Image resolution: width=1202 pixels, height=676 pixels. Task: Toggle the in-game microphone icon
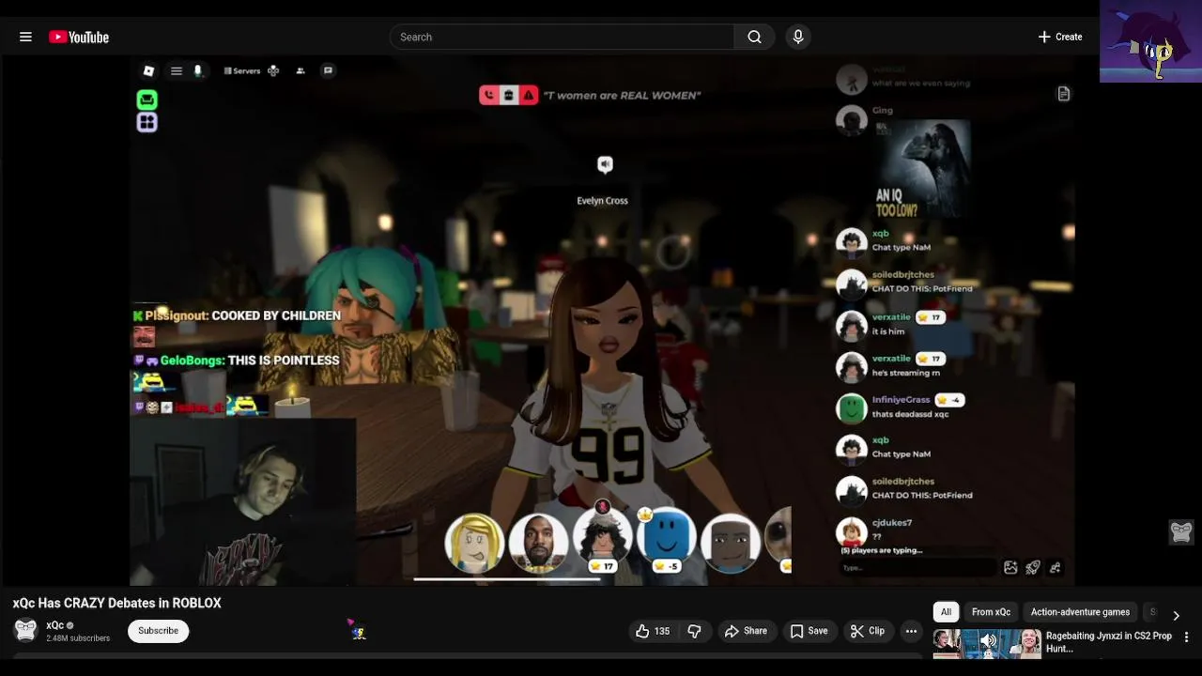pyautogui.click(x=198, y=70)
